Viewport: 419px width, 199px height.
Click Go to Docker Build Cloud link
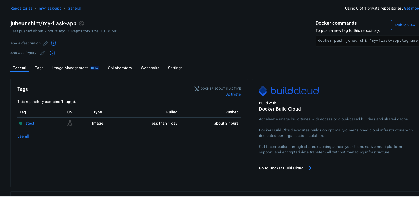pos(281,168)
